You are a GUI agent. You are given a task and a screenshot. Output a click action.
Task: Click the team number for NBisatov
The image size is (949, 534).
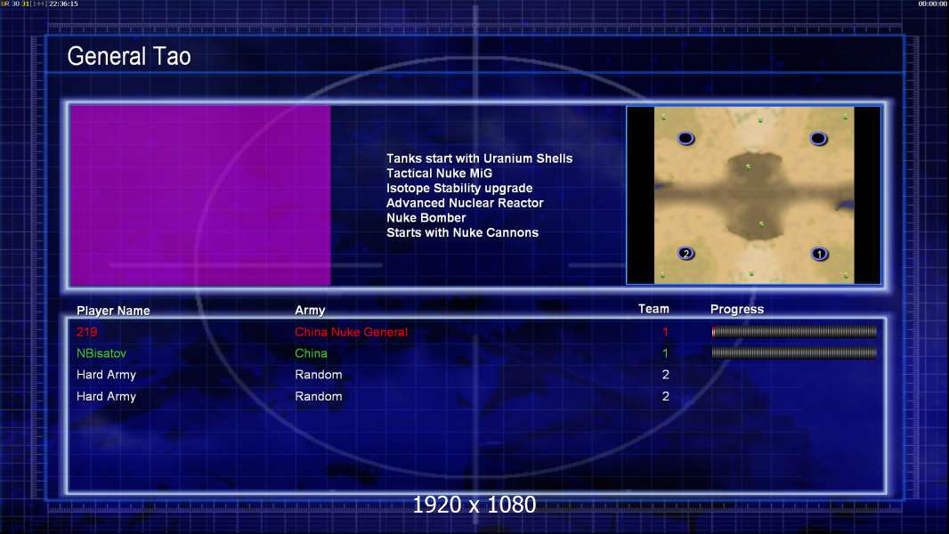pos(665,353)
